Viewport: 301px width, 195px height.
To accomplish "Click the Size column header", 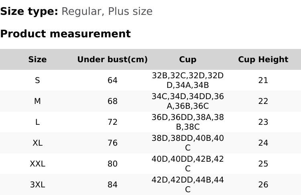I will [37, 59].
